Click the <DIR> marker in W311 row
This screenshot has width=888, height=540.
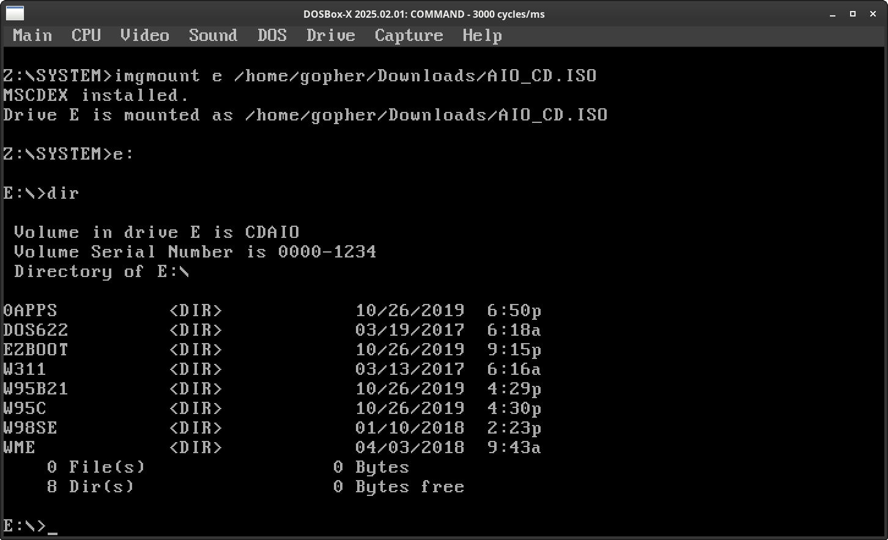(x=195, y=369)
